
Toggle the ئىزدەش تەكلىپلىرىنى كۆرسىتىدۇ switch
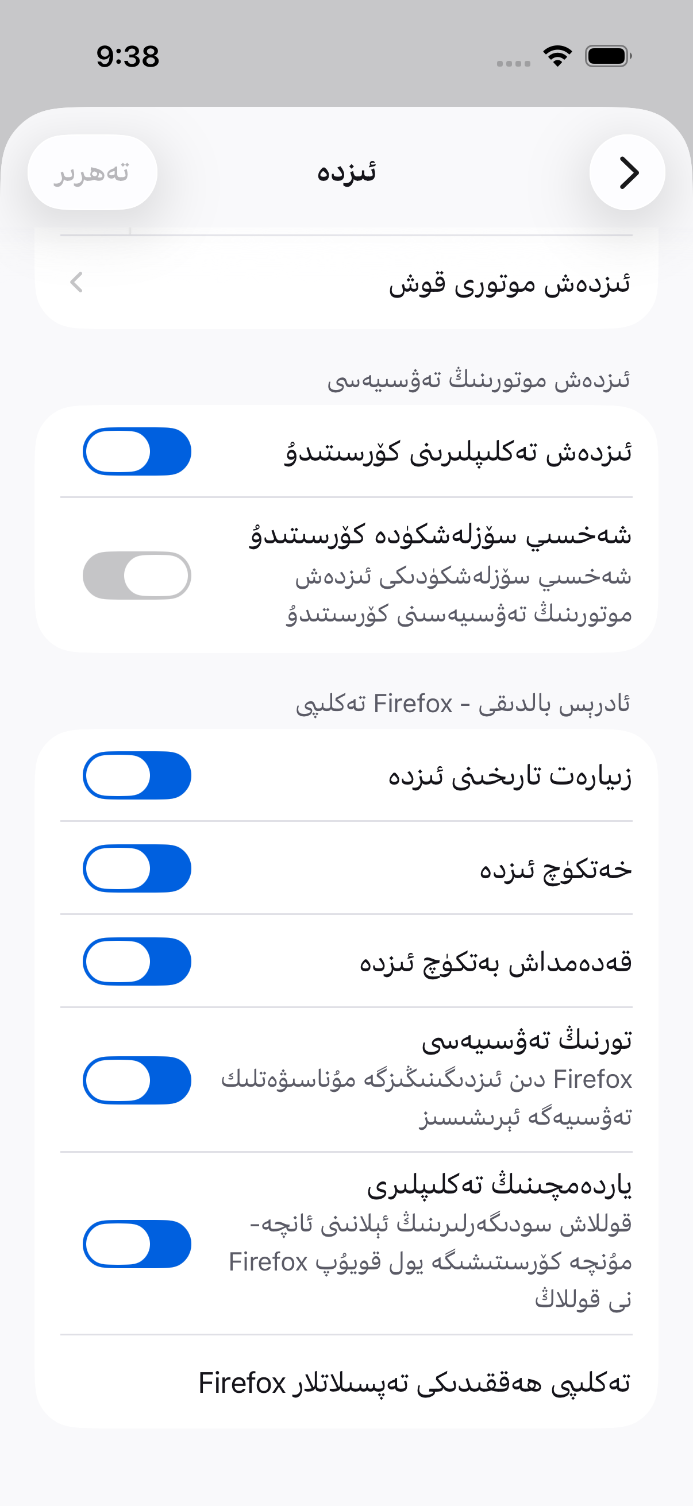click(x=137, y=451)
